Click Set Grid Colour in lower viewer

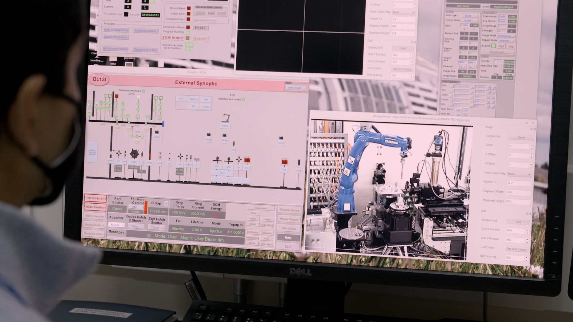517,249
